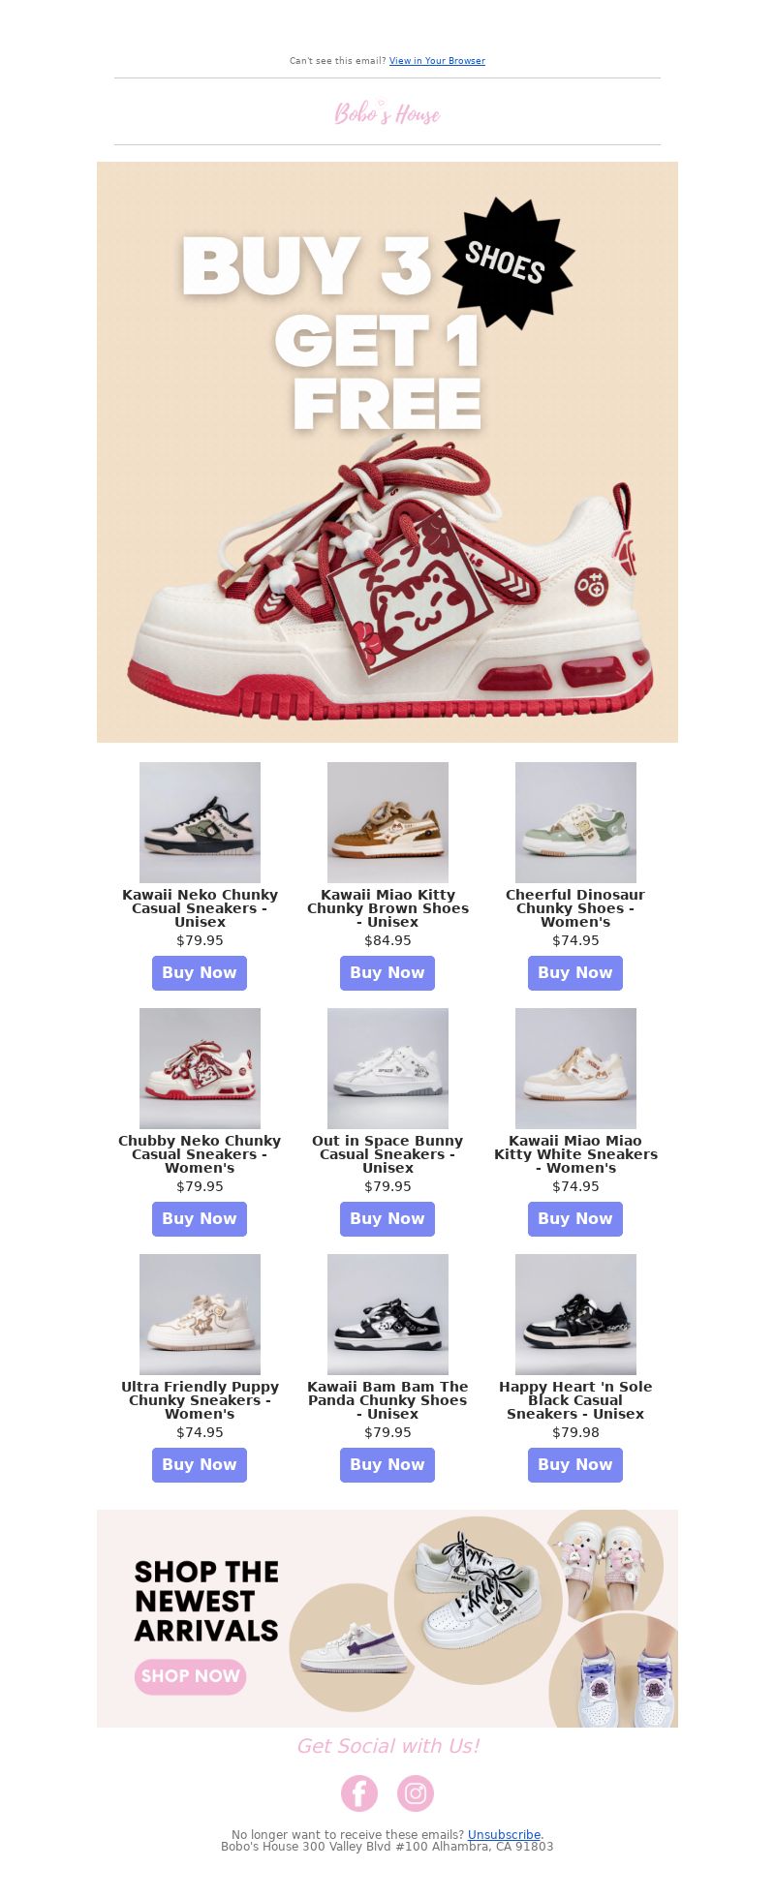Screen dimensions: 775x1899
Task: Click the Out in Space Bunny title
Action: [x=387, y=1154]
